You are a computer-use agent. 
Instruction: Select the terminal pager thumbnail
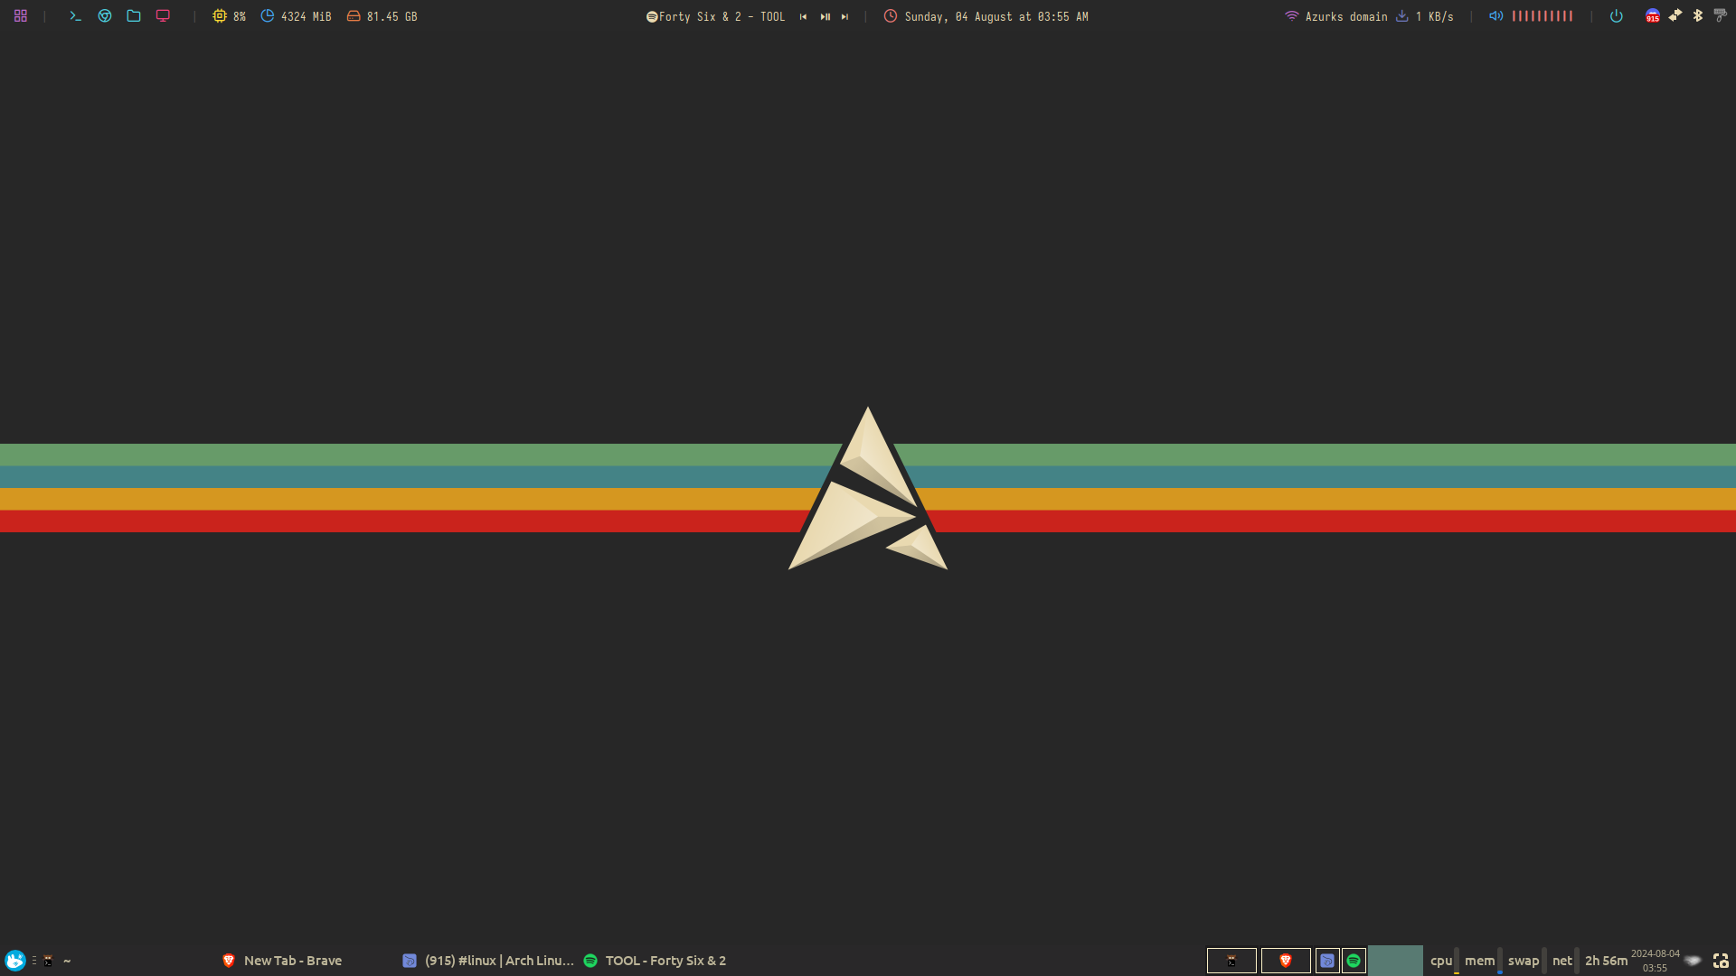click(x=1231, y=961)
